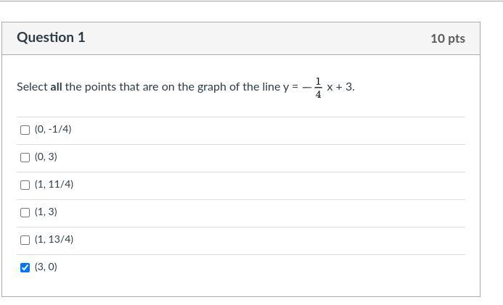Image resolution: width=503 pixels, height=305 pixels.
Task: Click "Select" at start of question prompt
Action: click(32, 87)
